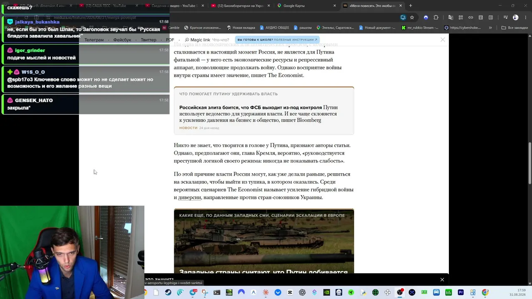Open the Новая вкладка bookmark
The width and height of the screenshot is (532, 299).
[241, 28]
